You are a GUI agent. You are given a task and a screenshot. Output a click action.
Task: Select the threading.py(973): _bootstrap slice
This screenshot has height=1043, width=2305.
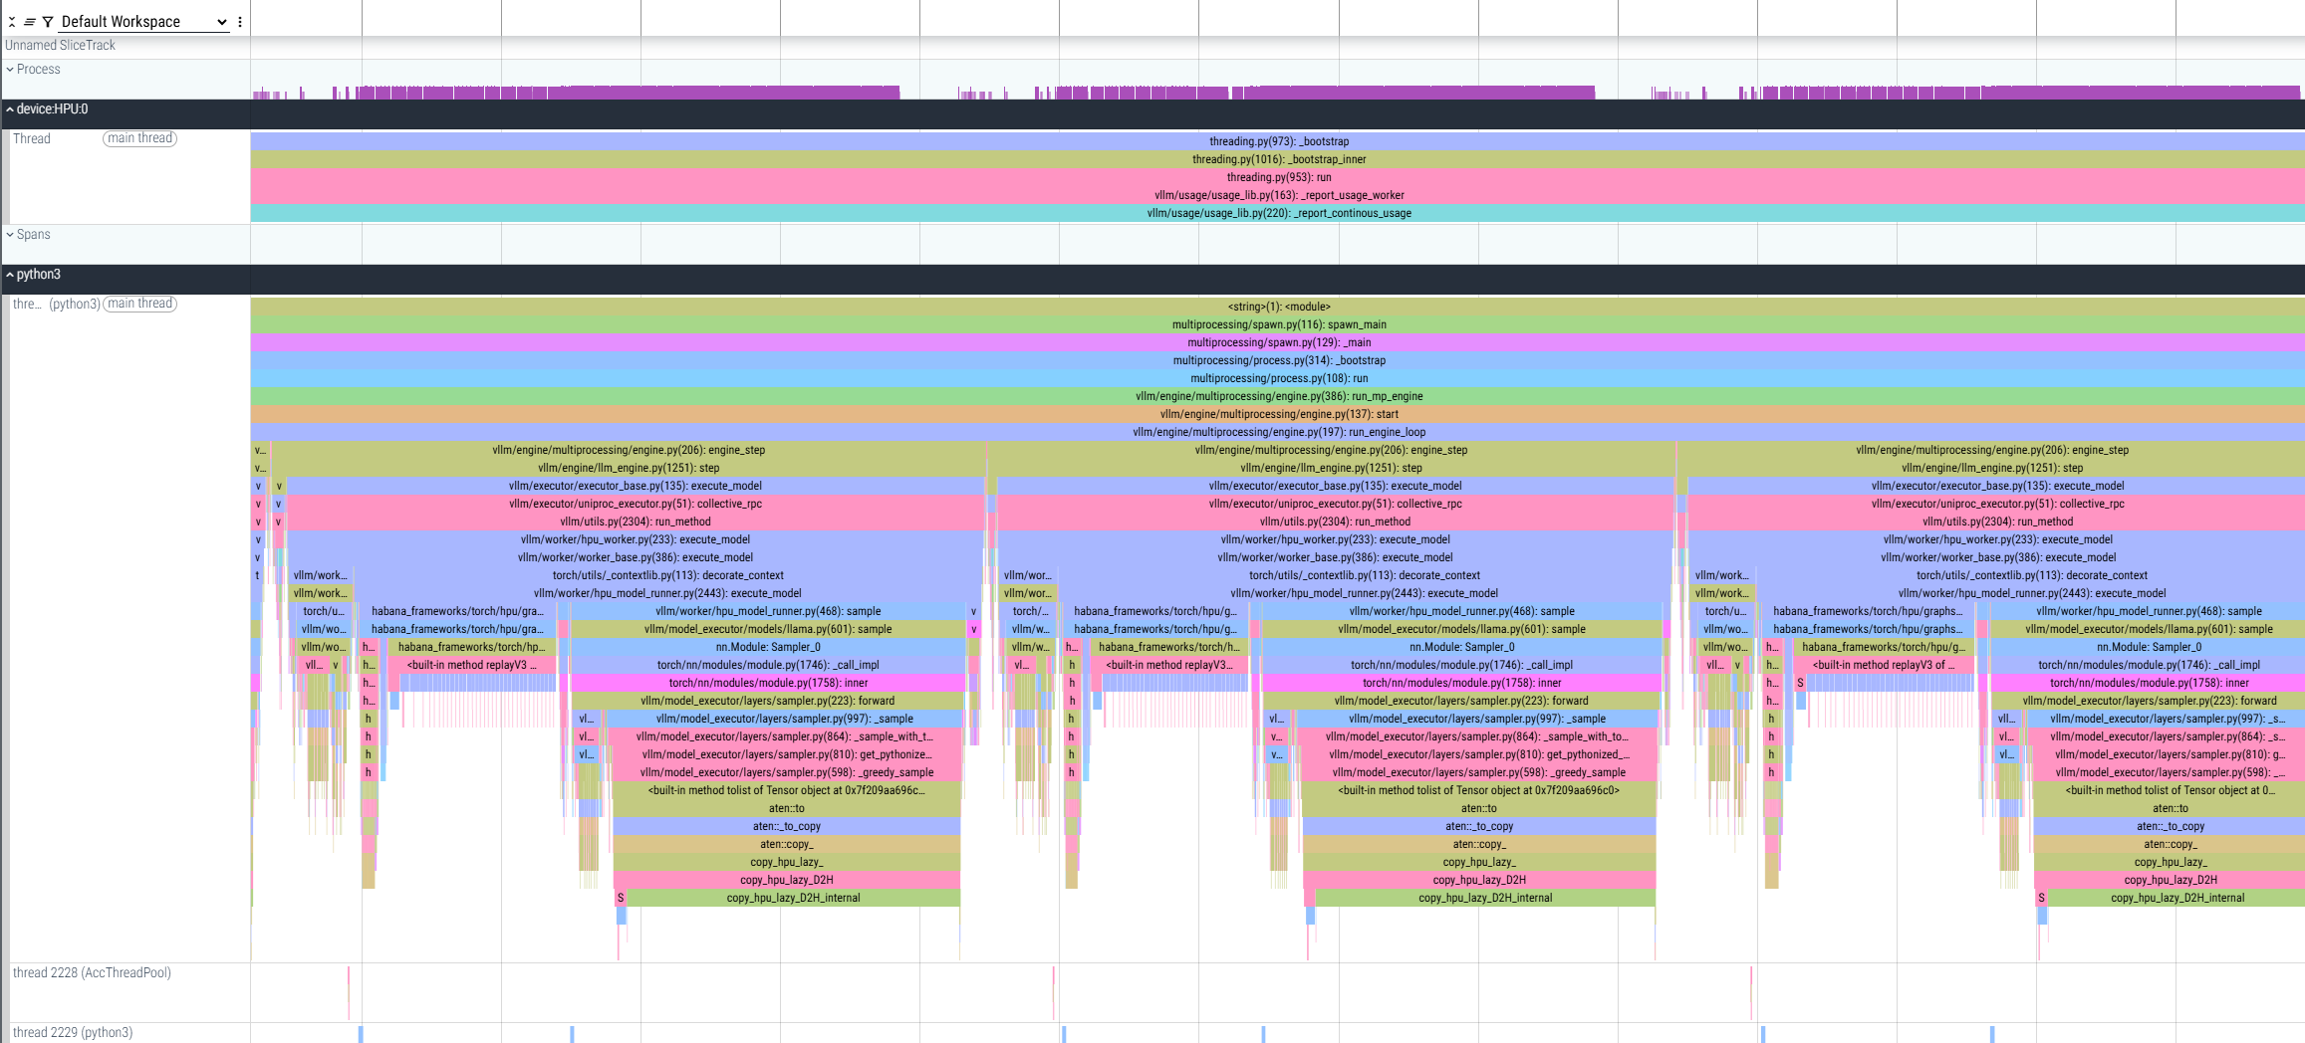pyautogui.click(x=1278, y=141)
